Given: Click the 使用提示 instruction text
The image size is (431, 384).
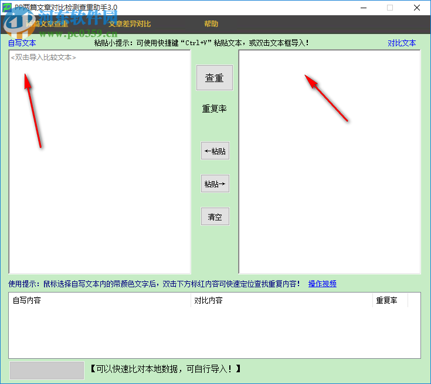Looking at the screenshot, I should tap(154, 284).
